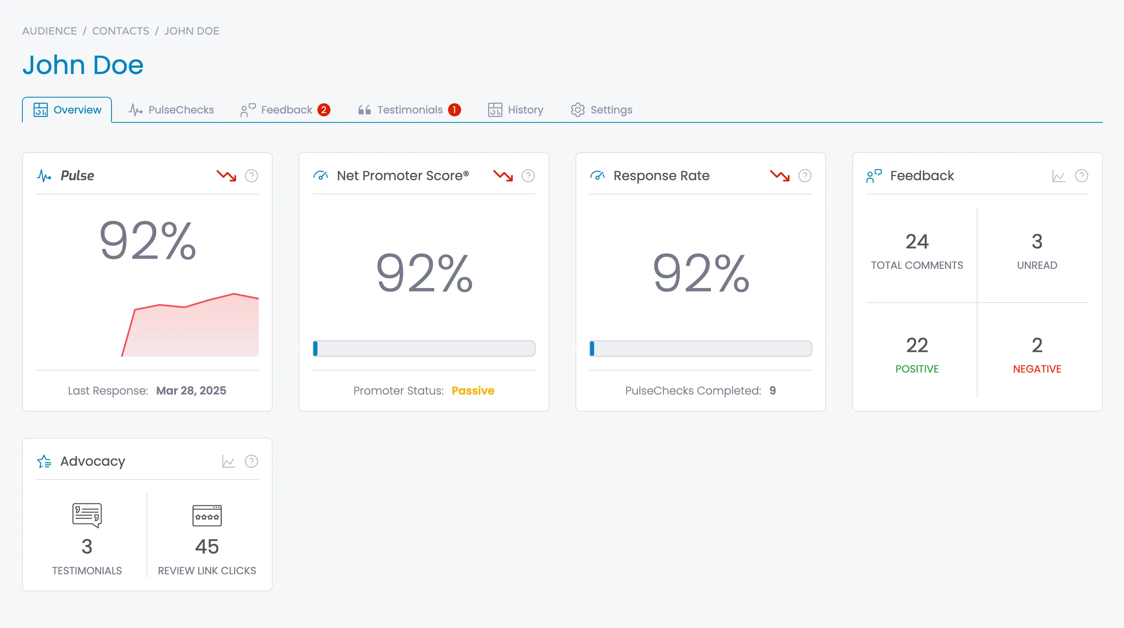Image resolution: width=1124 pixels, height=628 pixels.
Task: Click the John Doe breadcrumb
Action: 192,31
